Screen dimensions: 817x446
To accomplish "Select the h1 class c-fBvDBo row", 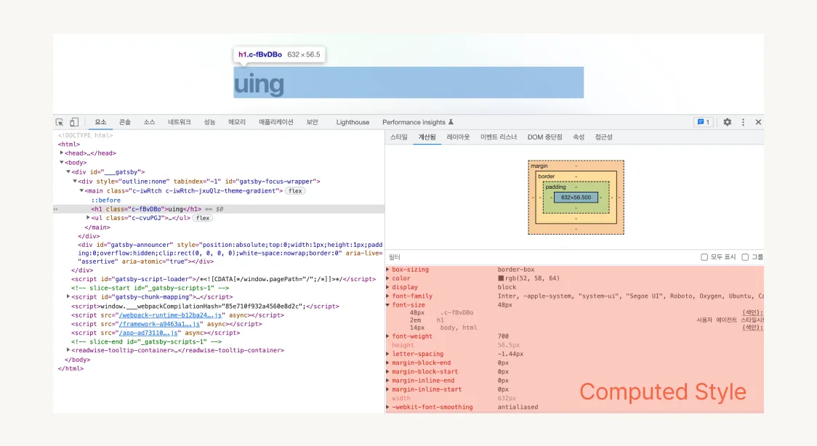I will coord(219,209).
